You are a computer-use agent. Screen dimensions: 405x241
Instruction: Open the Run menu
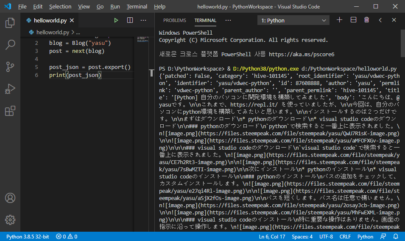pos(115,6)
